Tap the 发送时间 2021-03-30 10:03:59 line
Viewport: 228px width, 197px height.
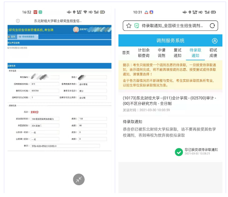pos(146,110)
